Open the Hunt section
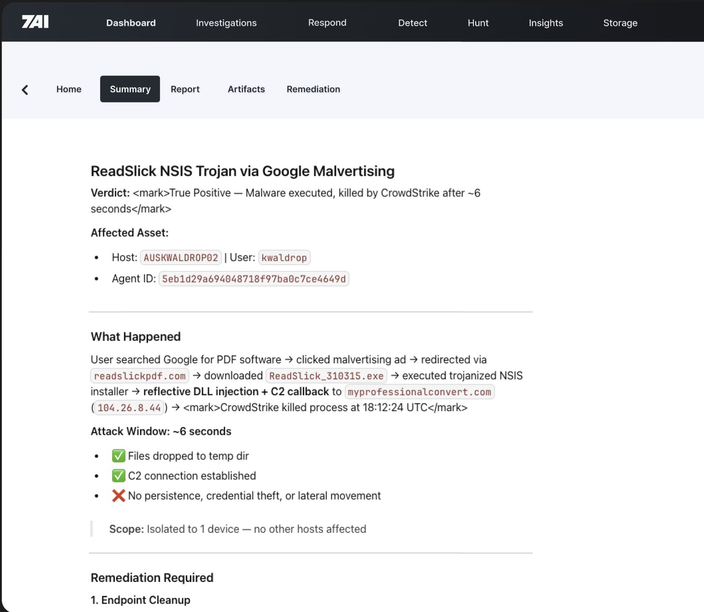 point(478,23)
